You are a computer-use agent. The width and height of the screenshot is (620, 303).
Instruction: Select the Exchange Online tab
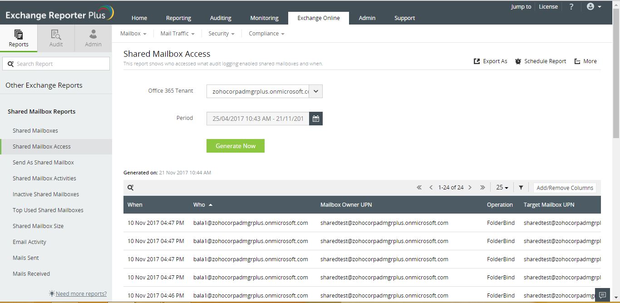[x=319, y=18]
